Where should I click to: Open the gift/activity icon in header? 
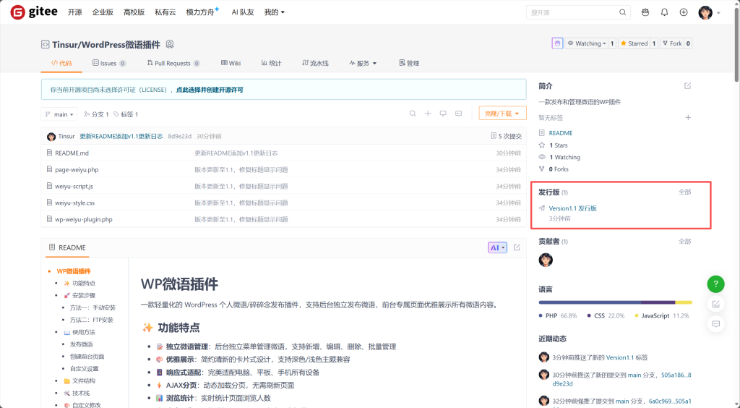coord(645,12)
